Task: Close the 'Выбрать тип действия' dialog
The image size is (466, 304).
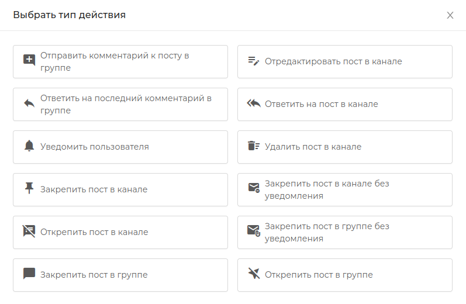Action: pos(450,15)
